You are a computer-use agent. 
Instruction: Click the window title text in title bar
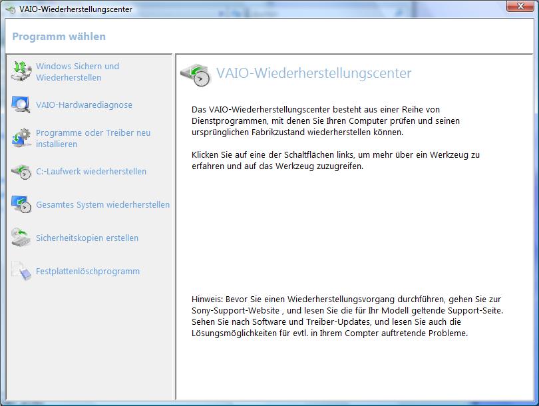(76, 9)
